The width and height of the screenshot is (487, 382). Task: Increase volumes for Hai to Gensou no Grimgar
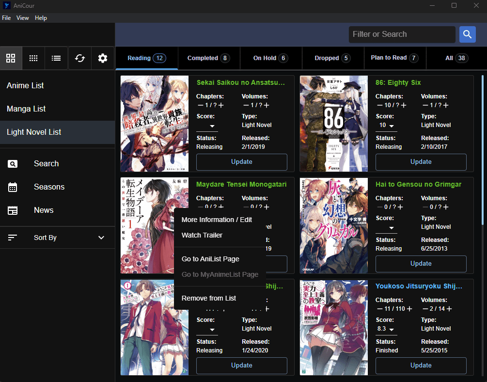[446, 207]
